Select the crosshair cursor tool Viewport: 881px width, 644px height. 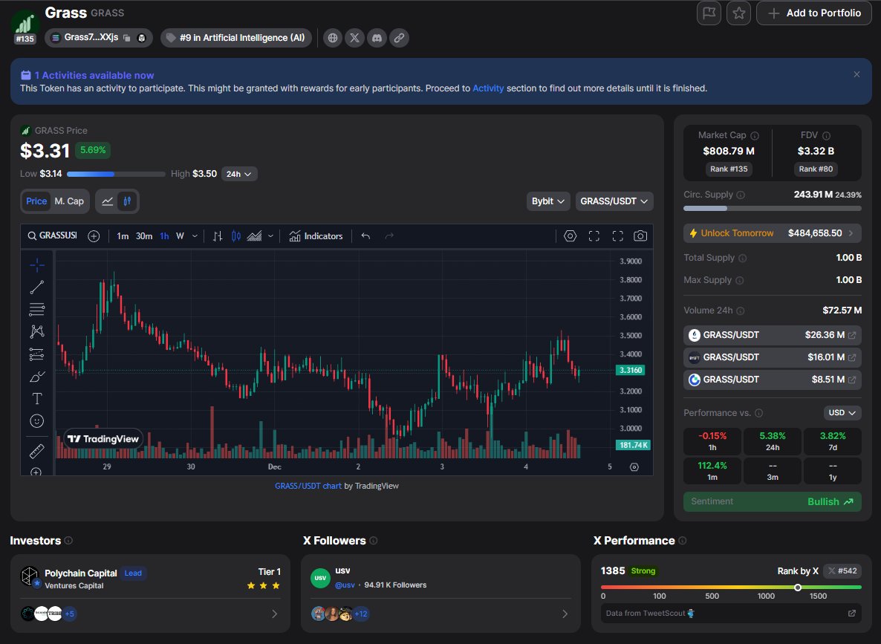tap(37, 264)
